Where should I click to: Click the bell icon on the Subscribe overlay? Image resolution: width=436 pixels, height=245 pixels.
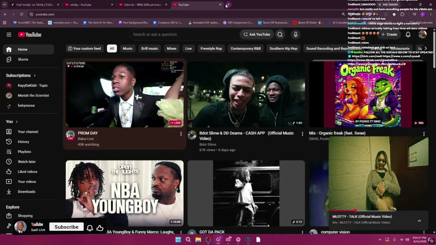[90, 228]
